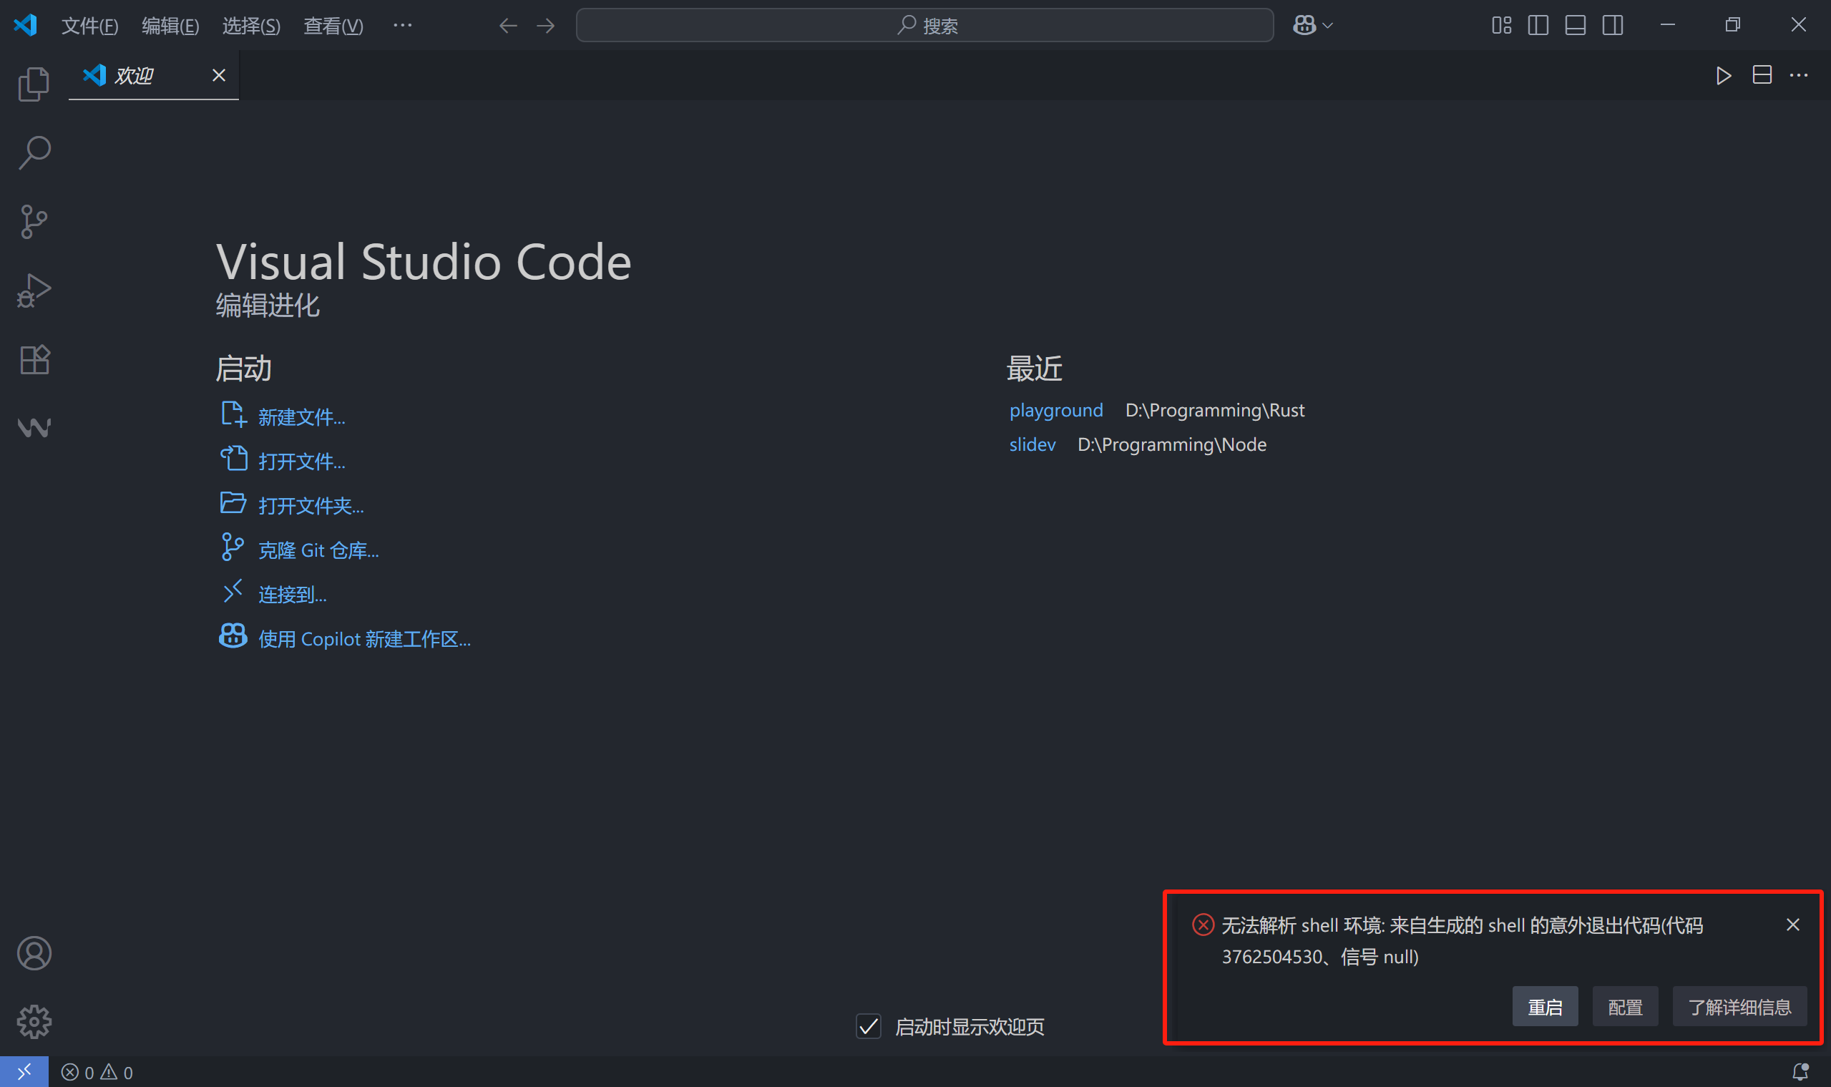Dismiss the shell error notification
Viewport: 1831px width, 1087px height.
(x=1792, y=925)
